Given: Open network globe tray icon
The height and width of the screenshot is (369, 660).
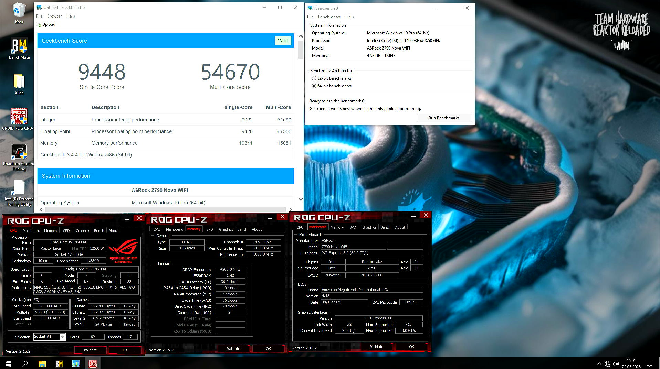Looking at the screenshot, I should tap(608, 364).
